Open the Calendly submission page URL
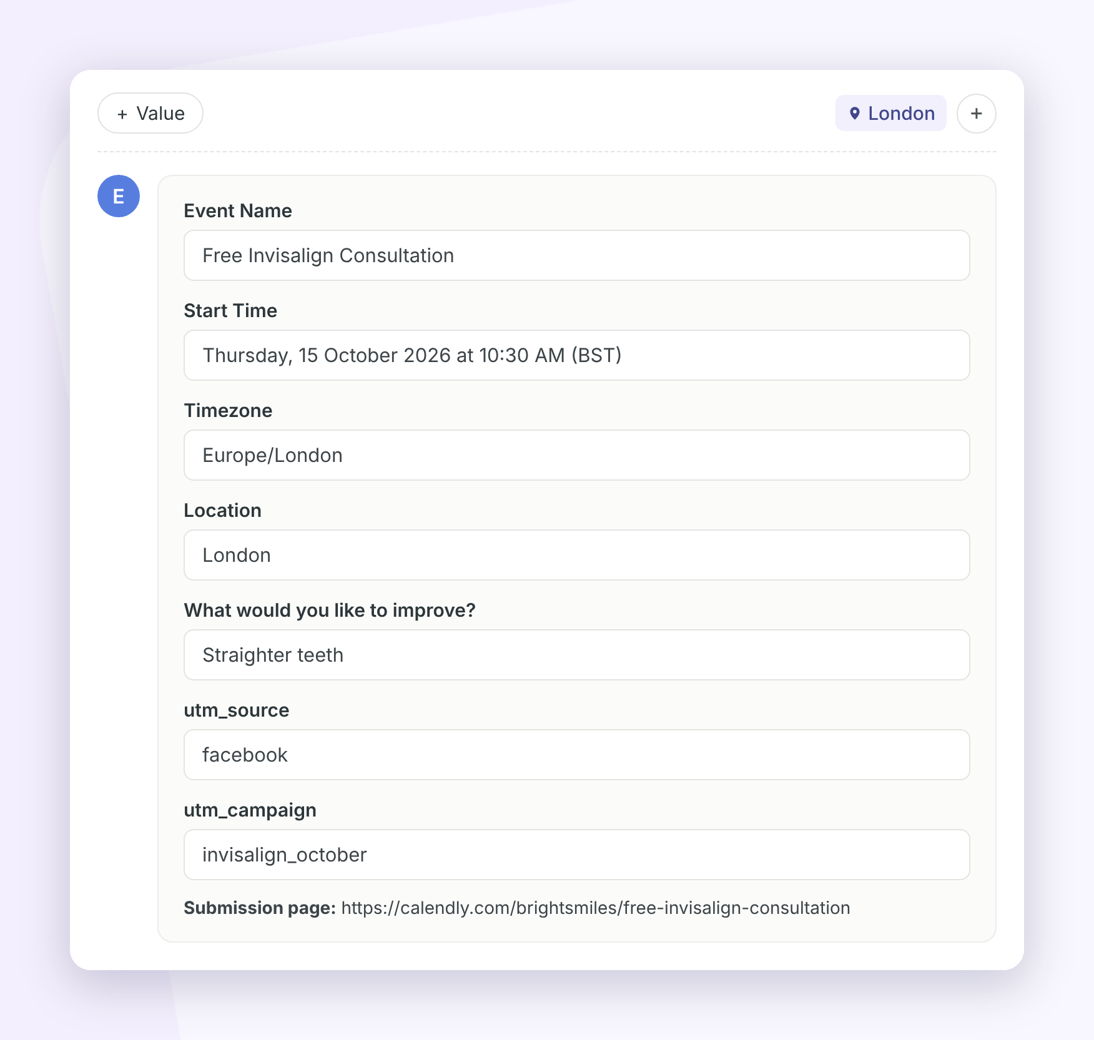The width and height of the screenshot is (1094, 1040). 596,908
